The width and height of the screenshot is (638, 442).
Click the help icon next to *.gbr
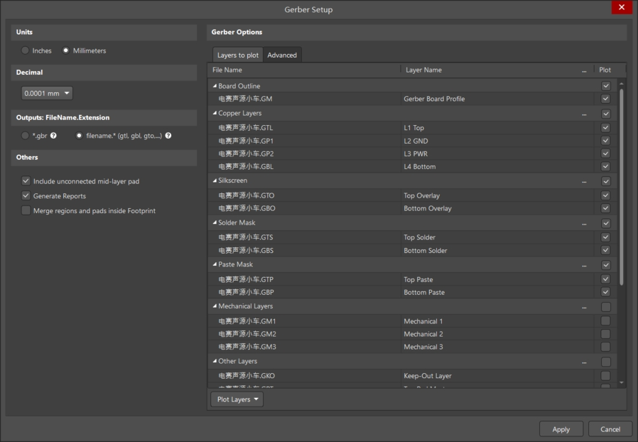point(53,136)
